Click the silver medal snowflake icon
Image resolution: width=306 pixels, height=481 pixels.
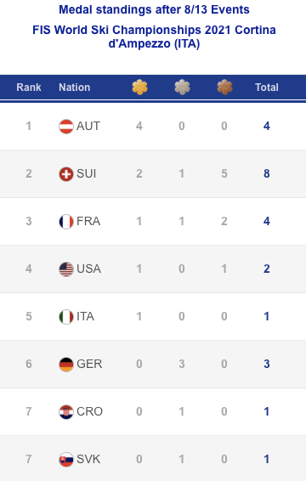click(182, 88)
